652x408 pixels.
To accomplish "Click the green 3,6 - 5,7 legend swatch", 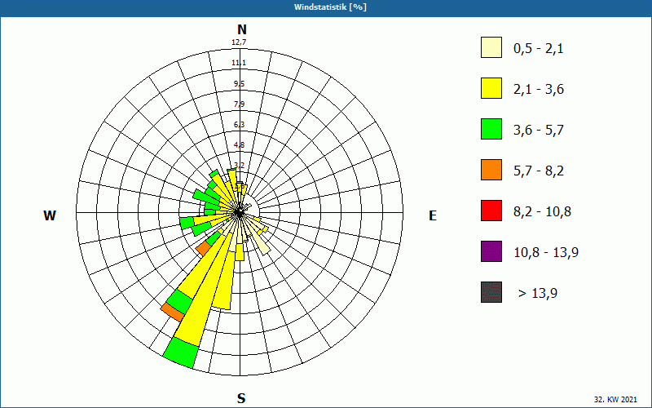I will tap(491, 129).
